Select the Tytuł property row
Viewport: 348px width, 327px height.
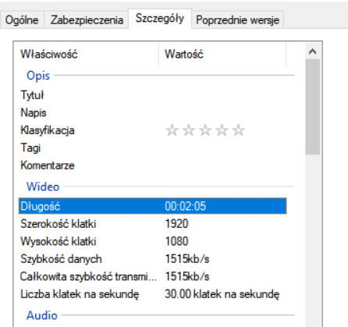point(153,95)
